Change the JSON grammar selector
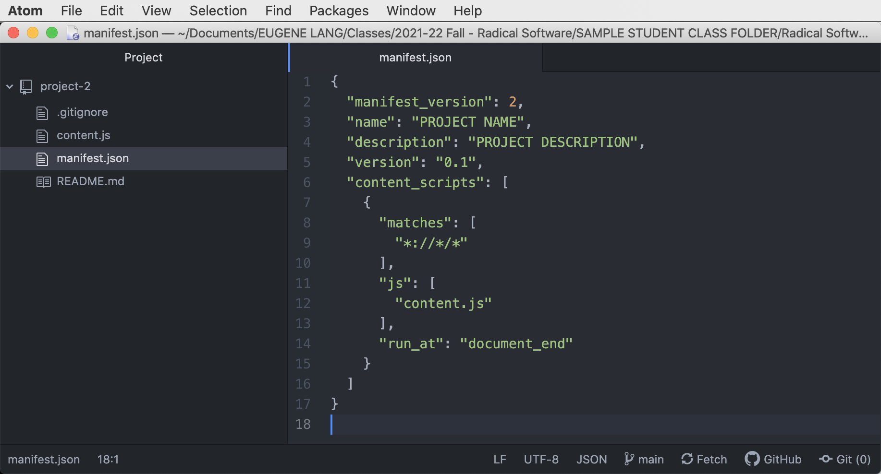The image size is (881, 474). (591, 459)
